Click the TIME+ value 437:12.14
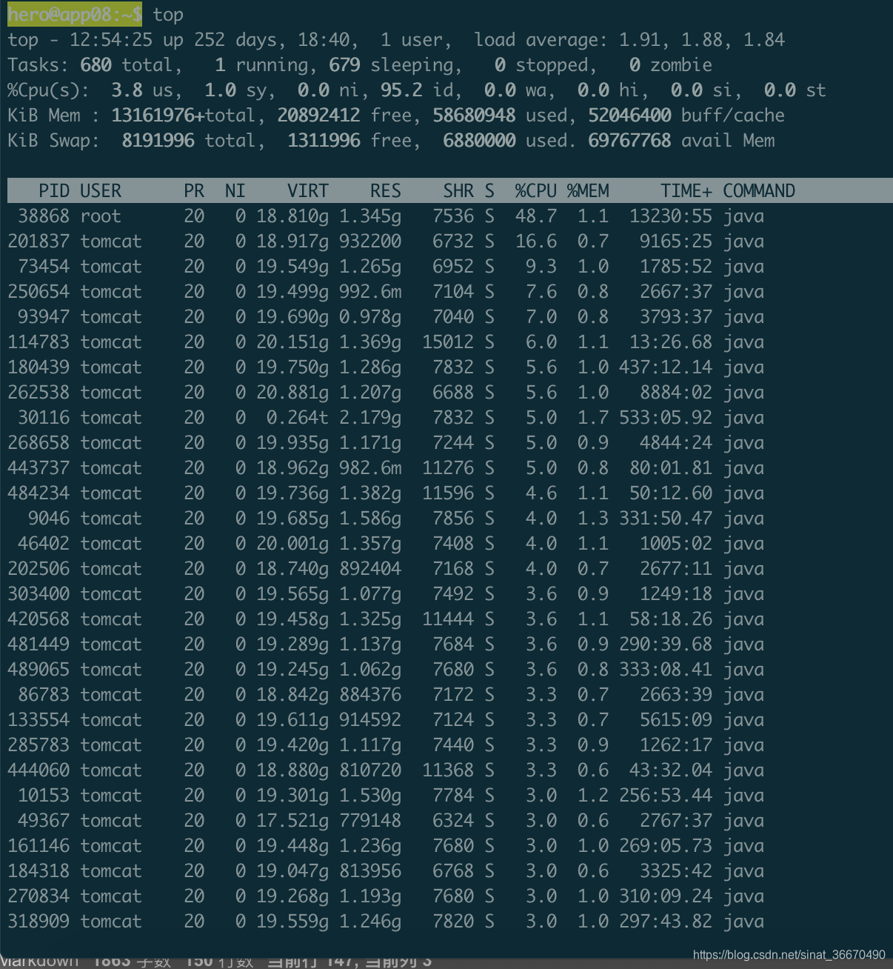Viewport: 893px width, 969px height. click(666, 367)
